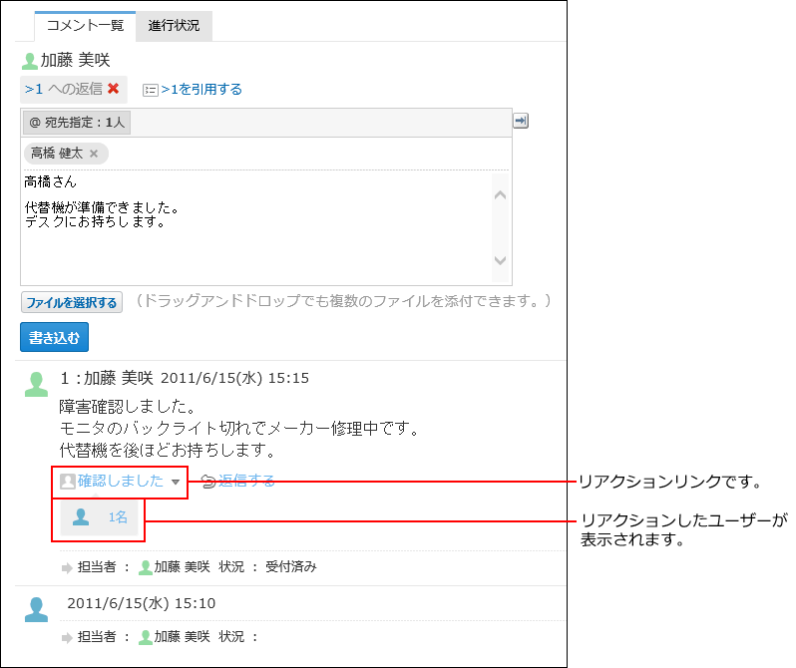Image resolution: width=796 pixels, height=668 pixels.
Task: Submit the comment with 書き込む
Action: pyautogui.click(x=54, y=337)
